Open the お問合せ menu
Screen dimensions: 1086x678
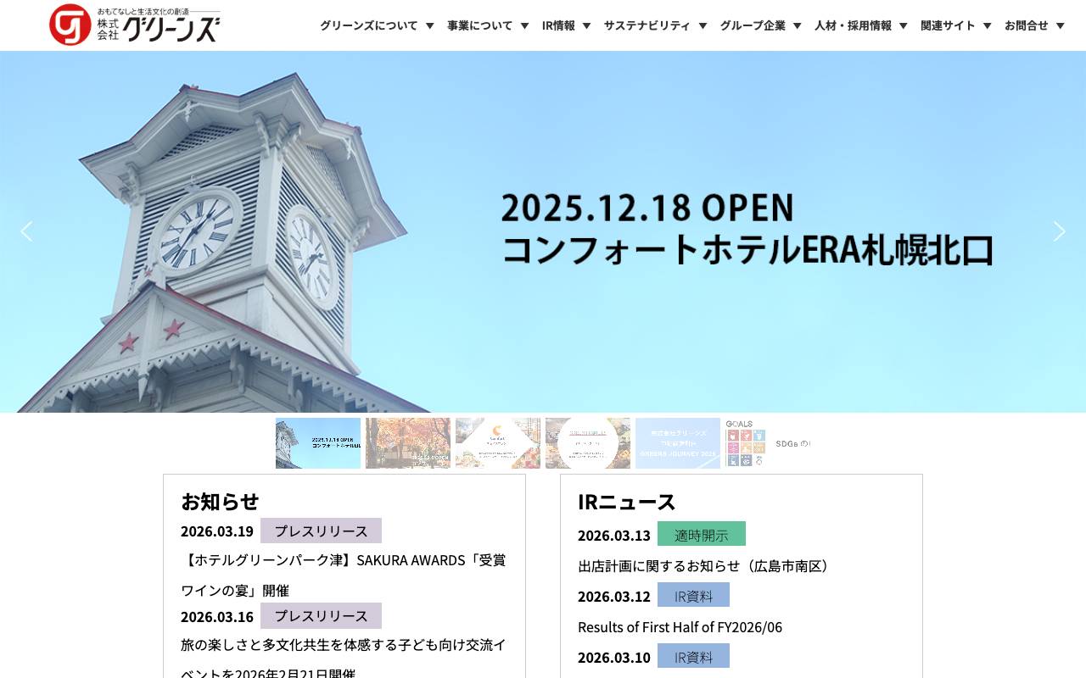[x=1032, y=25]
